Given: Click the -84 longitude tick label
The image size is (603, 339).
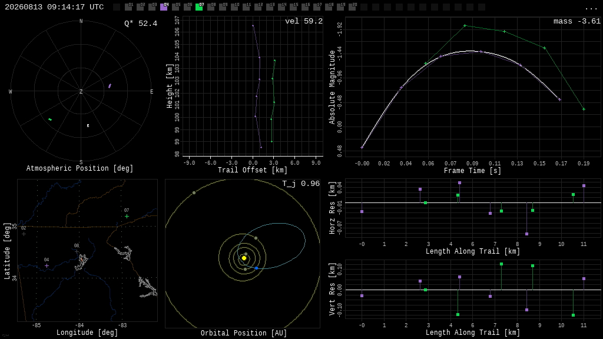Looking at the screenshot, I should click(79, 325).
